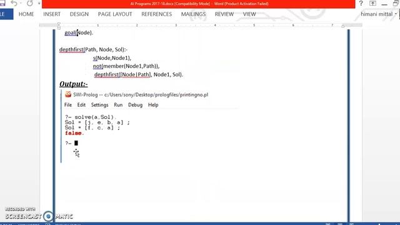Click Debug in SWI-Prolog menu image
The height and width of the screenshot is (225, 400).
pos(135,105)
